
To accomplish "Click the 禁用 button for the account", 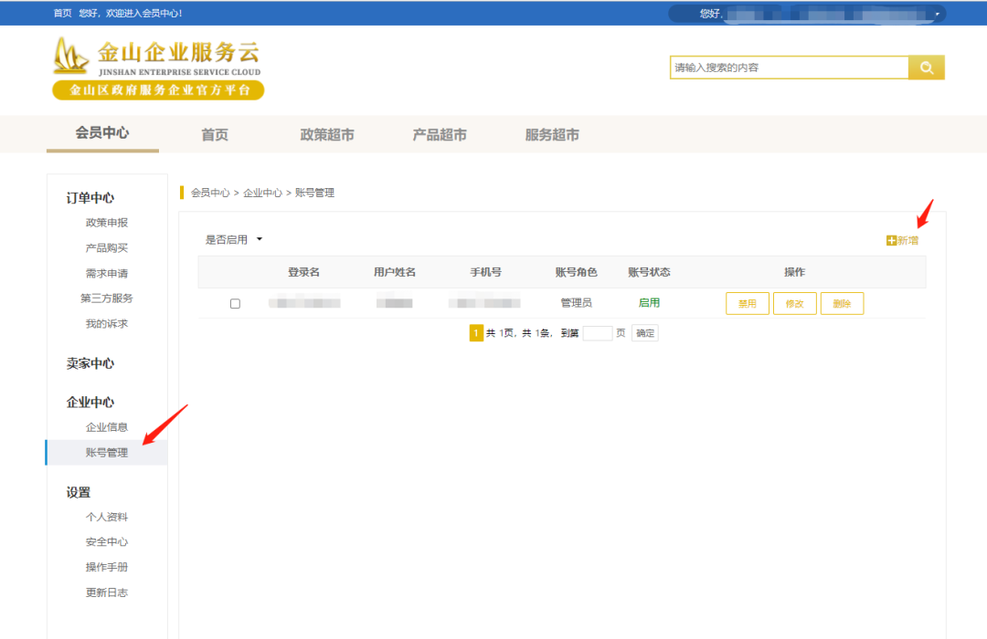I will [747, 304].
